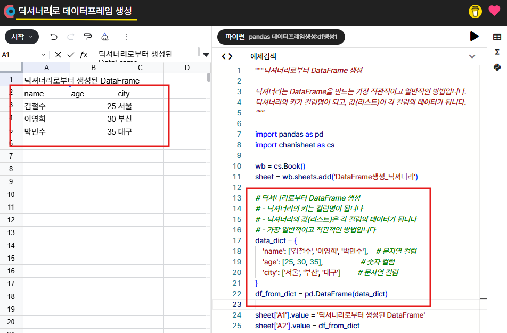Image resolution: width=507 pixels, height=333 pixels.
Task: Click the fx insert function icon
Action: (84, 55)
